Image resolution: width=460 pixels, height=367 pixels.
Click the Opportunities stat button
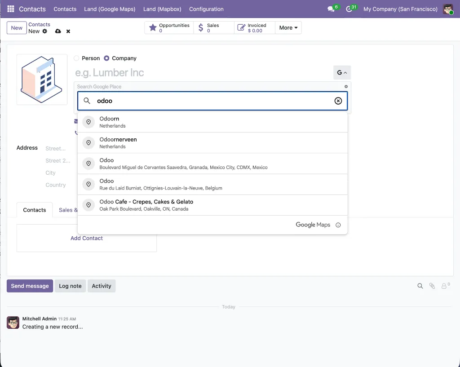[169, 27]
